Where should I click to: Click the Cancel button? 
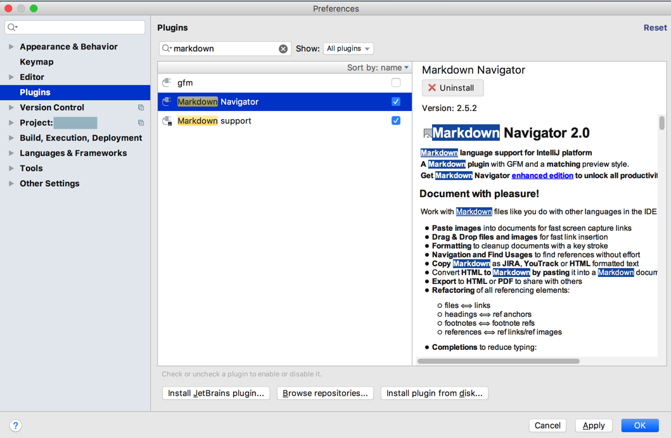coord(547,425)
